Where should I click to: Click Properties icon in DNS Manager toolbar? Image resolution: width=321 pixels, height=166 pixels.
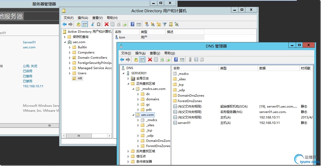pos(156,59)
